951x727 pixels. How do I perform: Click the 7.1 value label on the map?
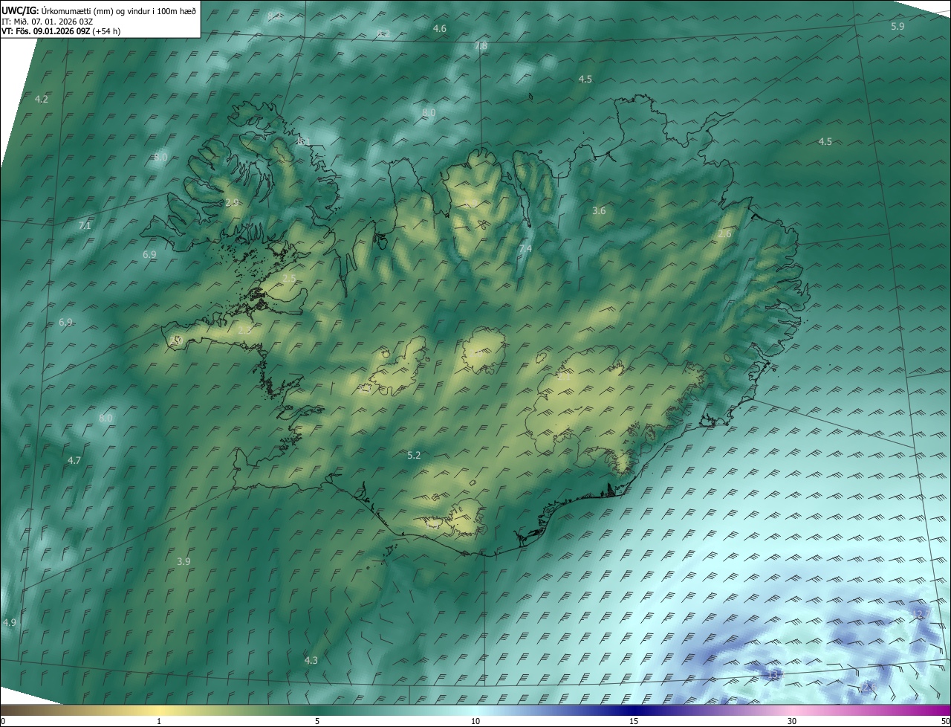85,226
